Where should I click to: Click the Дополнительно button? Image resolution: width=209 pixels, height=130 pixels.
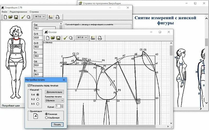point(54,92)
